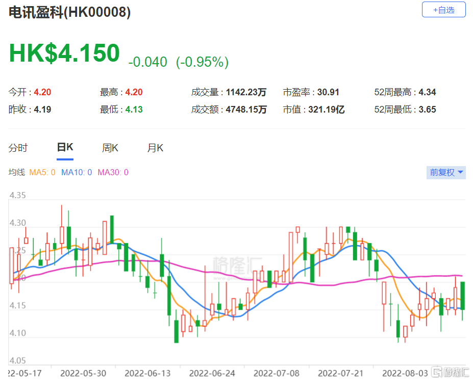Click the 均线 label
The width and height of the screenshot is (473, 381).
[x=17, y=172]
